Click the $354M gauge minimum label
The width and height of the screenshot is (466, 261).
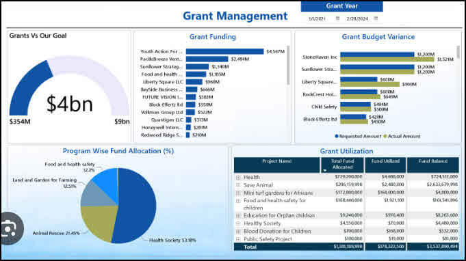click(x=20, y=122)
